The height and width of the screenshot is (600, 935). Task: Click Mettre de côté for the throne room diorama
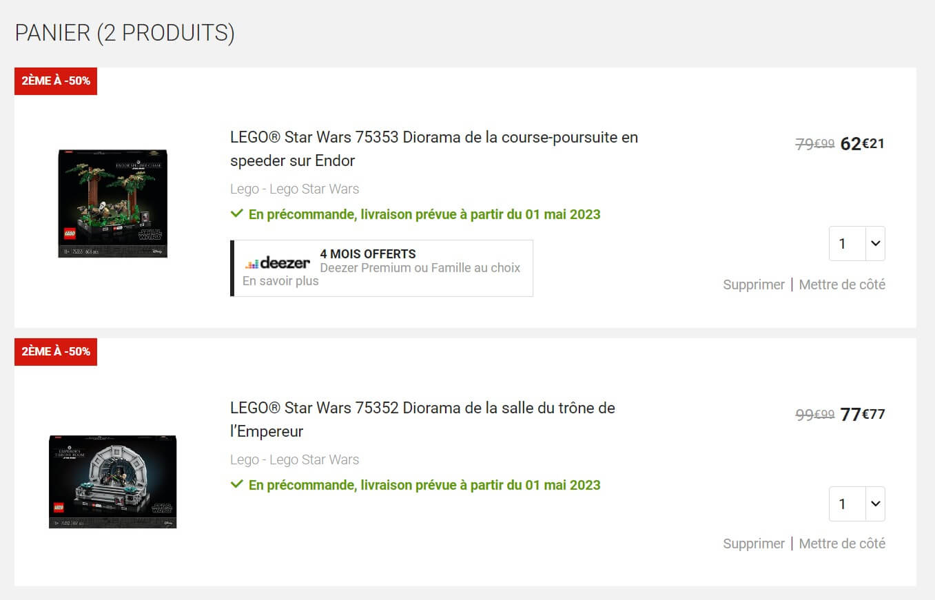tap(842, 544)
